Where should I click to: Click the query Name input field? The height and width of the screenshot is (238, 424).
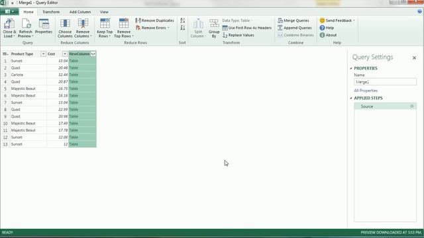[385, 82]
